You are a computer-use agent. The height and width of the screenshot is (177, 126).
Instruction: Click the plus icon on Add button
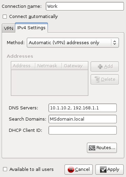(x=100, y=67)
